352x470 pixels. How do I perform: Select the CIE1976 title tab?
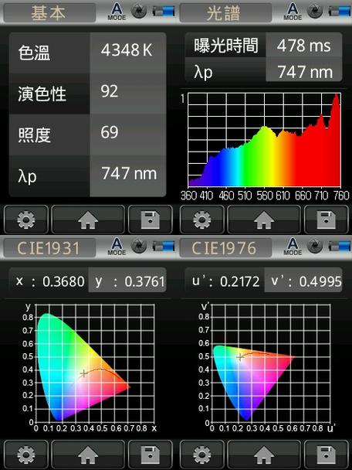[225, 247]
